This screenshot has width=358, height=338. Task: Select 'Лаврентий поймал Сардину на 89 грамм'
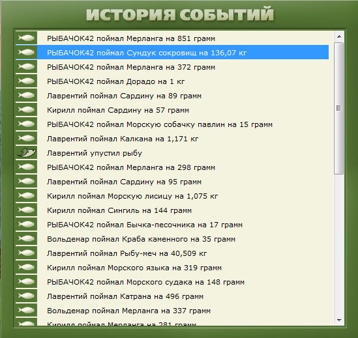[124, 96]
